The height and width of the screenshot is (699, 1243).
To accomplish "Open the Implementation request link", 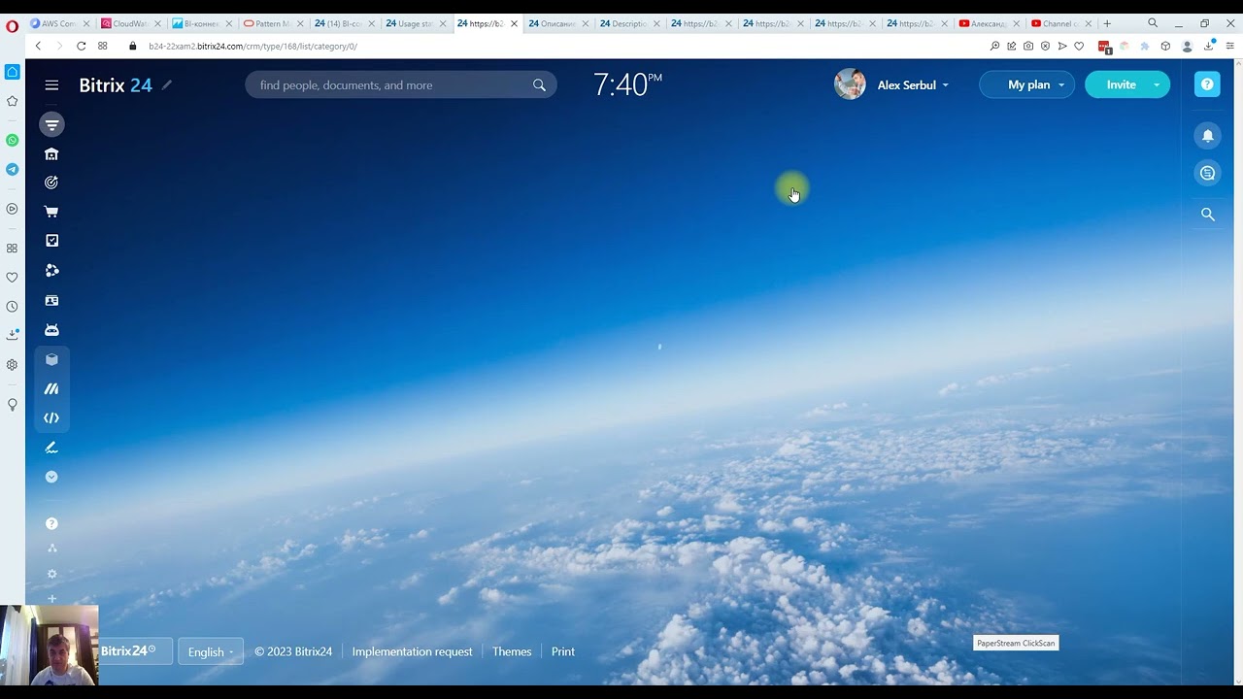I will [x=412, y=651].
